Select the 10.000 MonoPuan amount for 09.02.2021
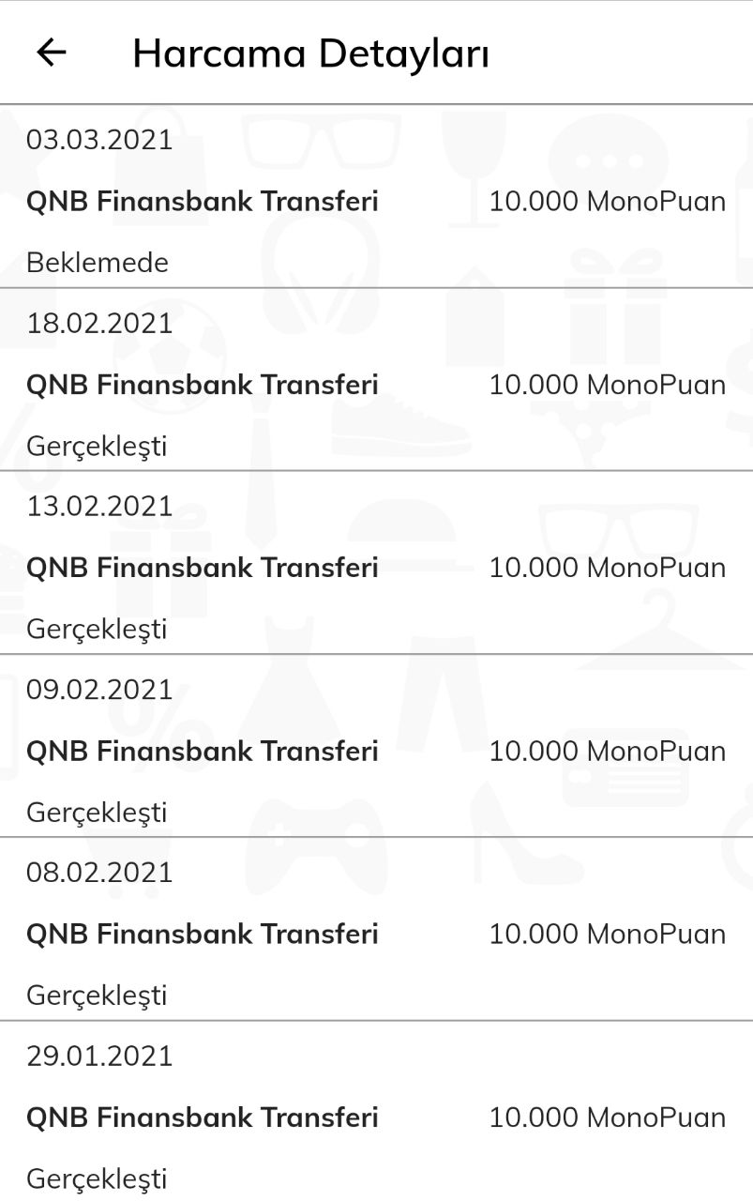The width and height of the screenshot is (753, 1201). click(608, 751)
